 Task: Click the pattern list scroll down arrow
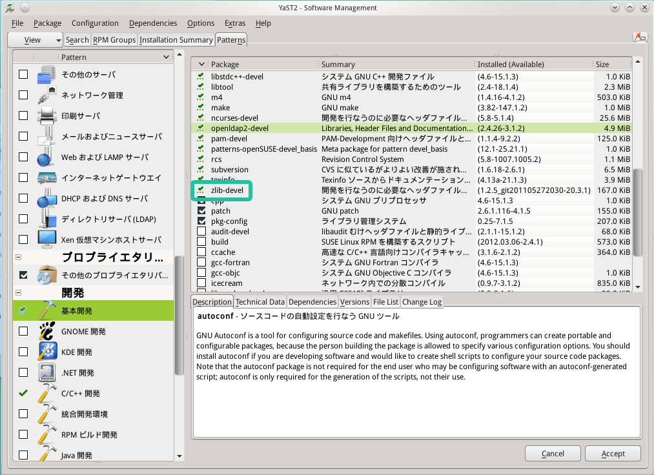179,456
